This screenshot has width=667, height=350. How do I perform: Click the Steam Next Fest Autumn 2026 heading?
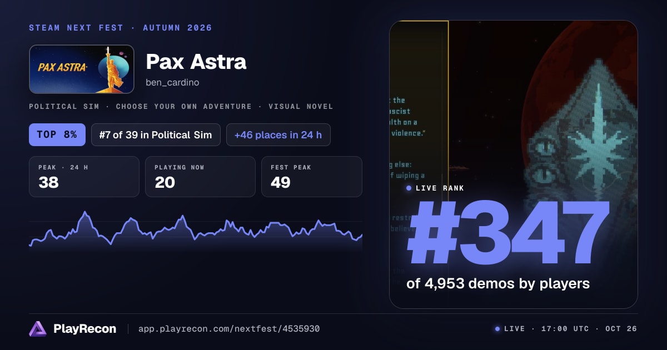coord(121,28)
